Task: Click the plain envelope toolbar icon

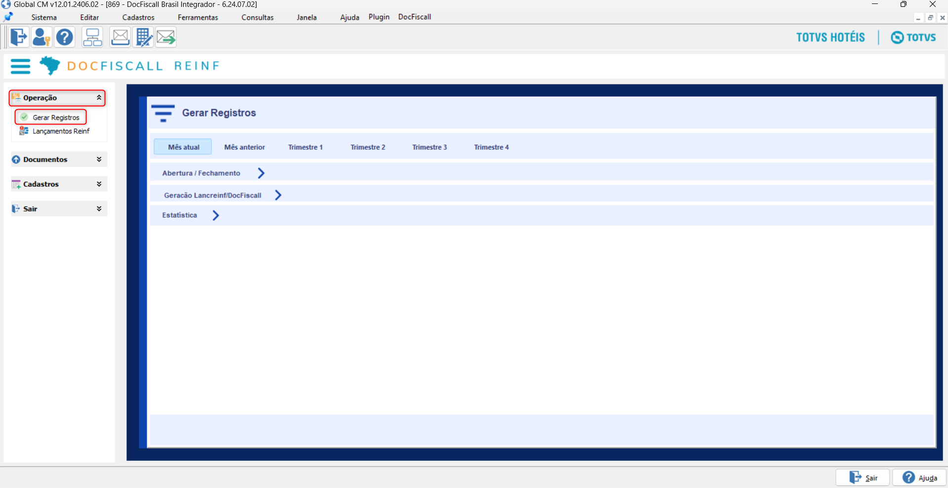Action: coord(120,37)
